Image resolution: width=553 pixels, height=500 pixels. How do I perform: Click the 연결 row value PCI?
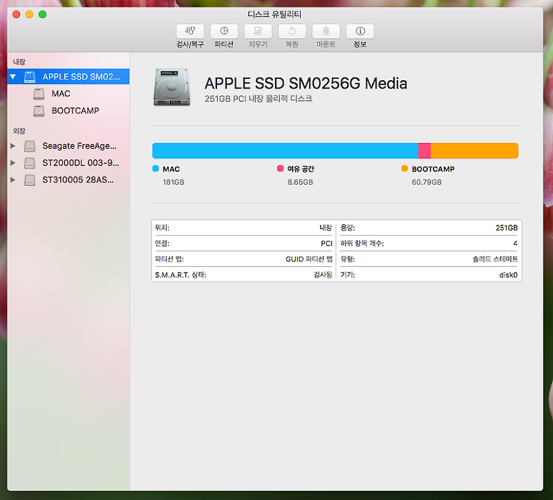[326, 243]
